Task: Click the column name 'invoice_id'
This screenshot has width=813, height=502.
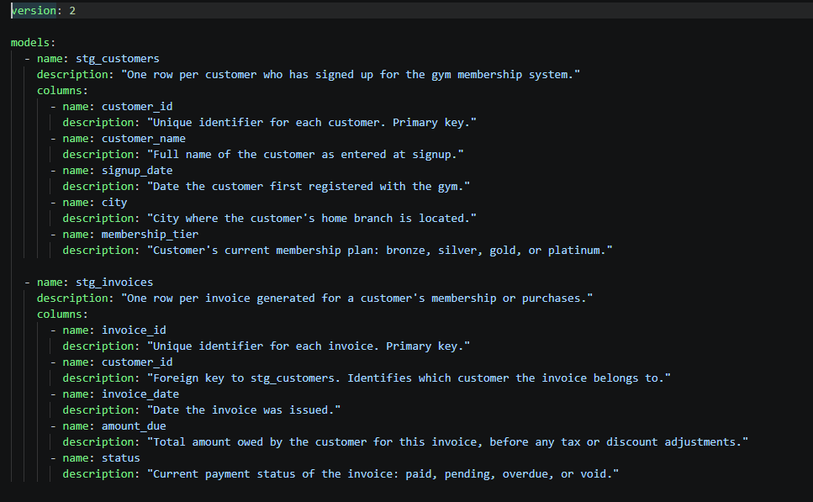Action: pyautogui.click(x=134, y=330)
